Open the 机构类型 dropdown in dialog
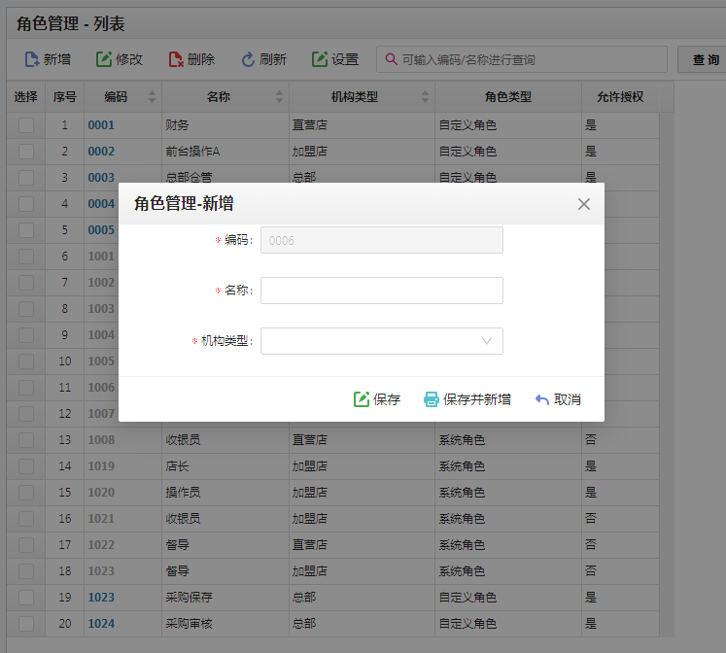Viewport: 726px width, 653px height. click(382, 341)
